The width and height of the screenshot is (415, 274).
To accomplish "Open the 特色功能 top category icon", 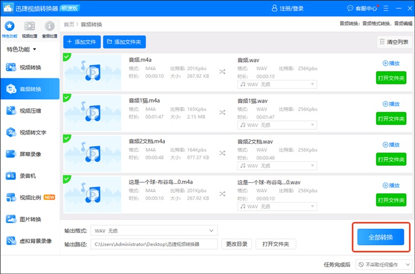I will [10, 29].
